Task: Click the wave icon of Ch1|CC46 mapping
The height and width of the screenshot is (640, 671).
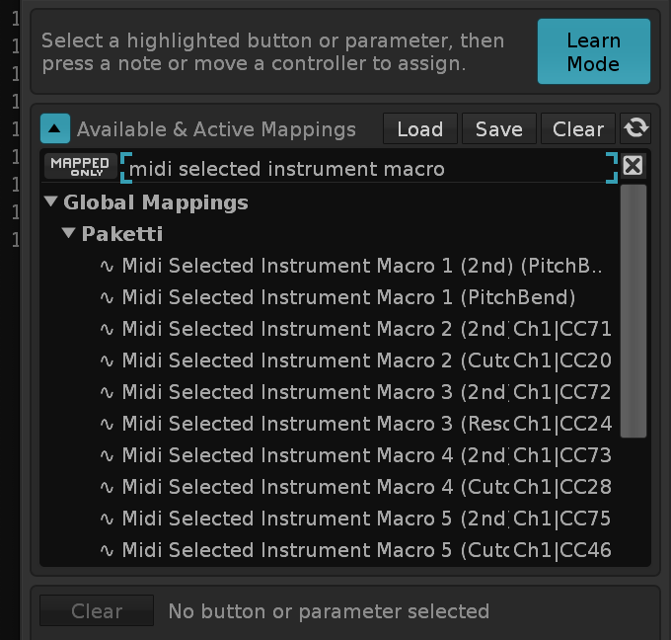Action: pos(107,550)
